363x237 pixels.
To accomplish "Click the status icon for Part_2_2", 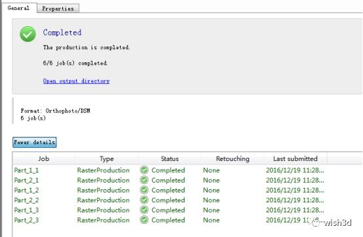I will coord(144,200).
